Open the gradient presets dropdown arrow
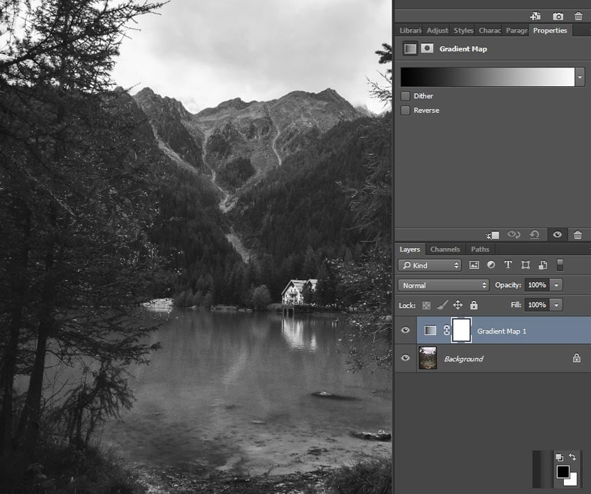This screenshot has height=494, width=591. [x=579, y=76]
